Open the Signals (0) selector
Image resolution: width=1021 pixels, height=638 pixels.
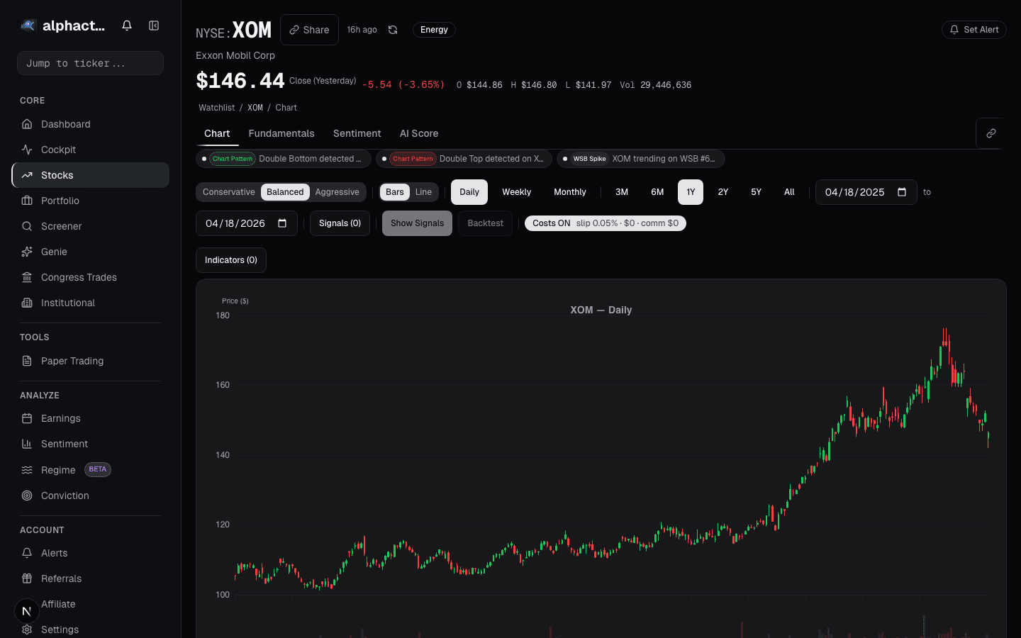click(x=340, y=223)
